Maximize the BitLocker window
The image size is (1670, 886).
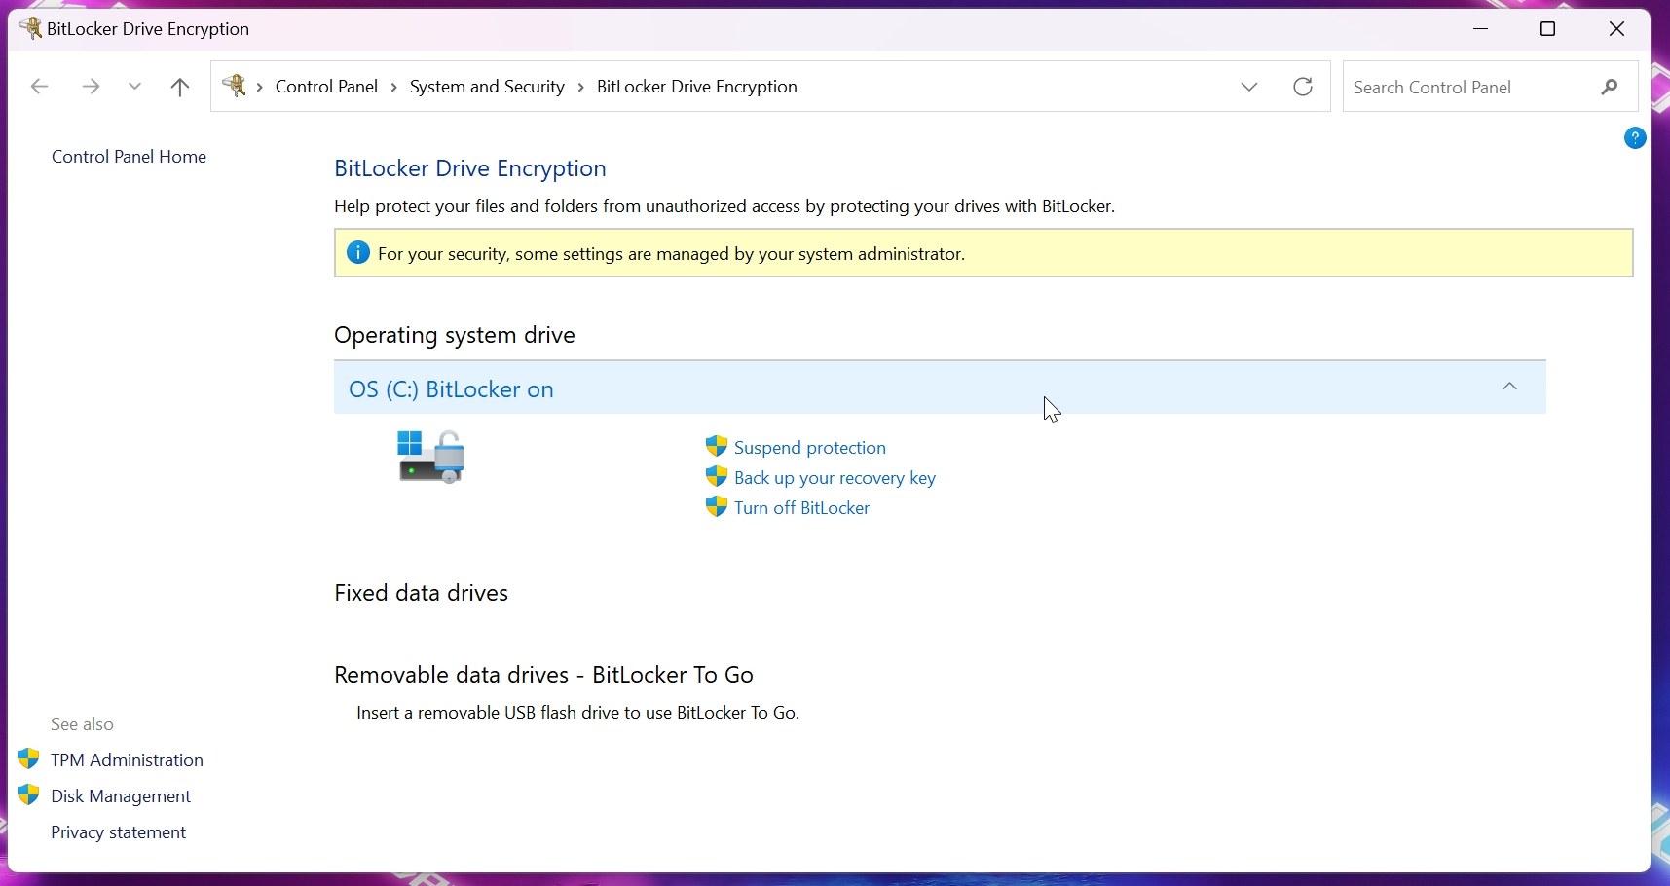coord(1548,29)
